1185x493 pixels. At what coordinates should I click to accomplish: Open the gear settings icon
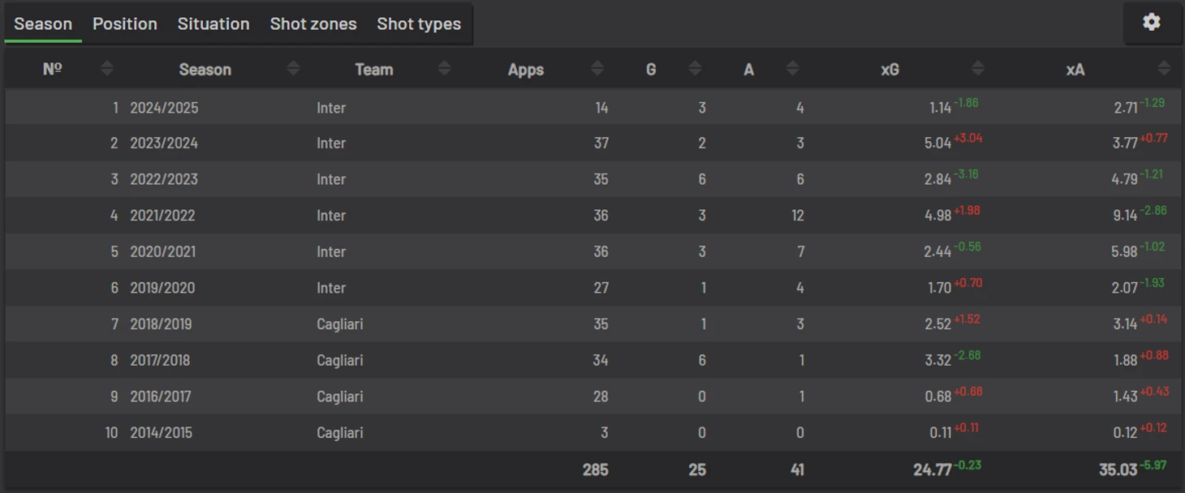click(1152, 23)
